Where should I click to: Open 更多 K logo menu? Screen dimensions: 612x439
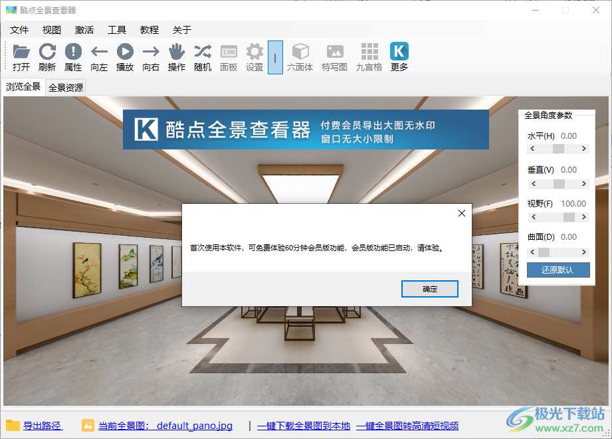399,57
